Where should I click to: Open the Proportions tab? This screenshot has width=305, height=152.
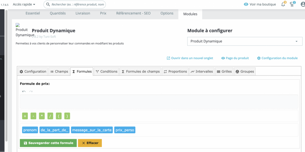[x=175, y=72]
